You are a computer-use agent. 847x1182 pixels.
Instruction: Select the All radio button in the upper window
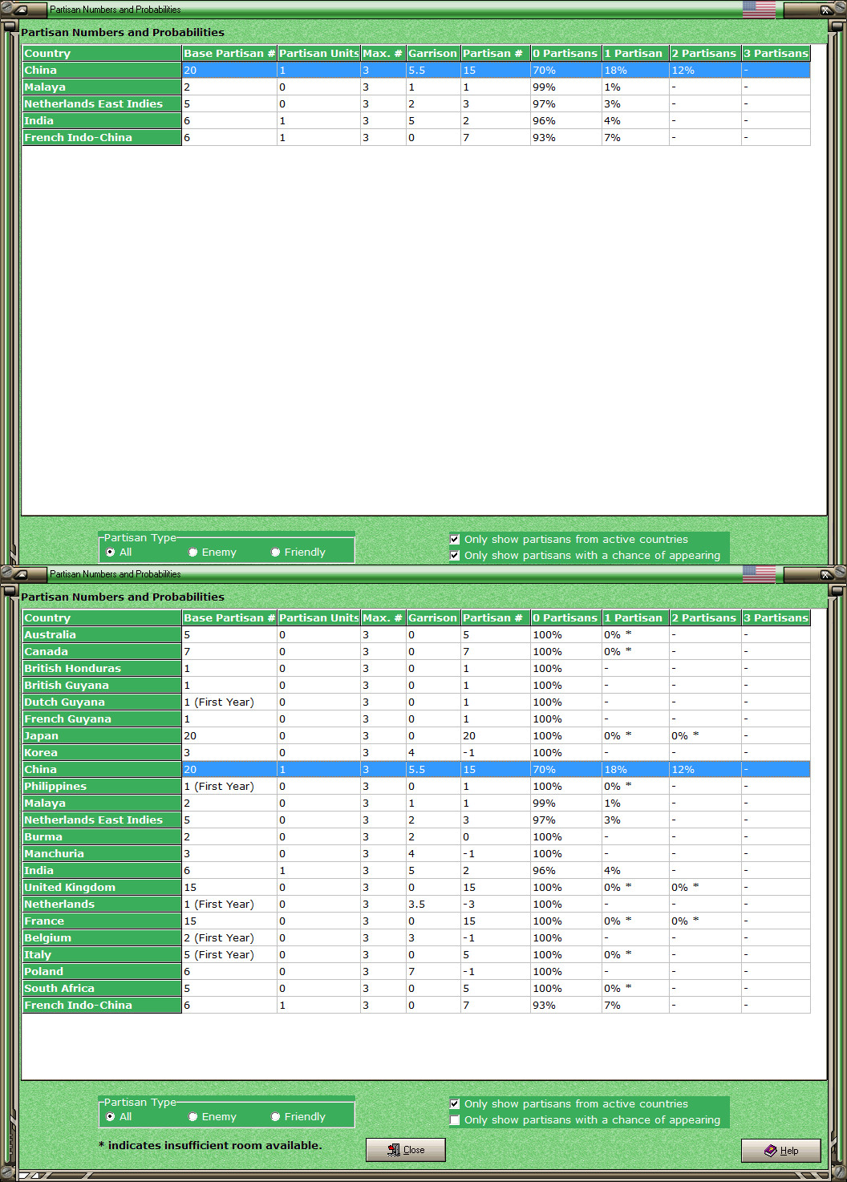click(111, 553)
